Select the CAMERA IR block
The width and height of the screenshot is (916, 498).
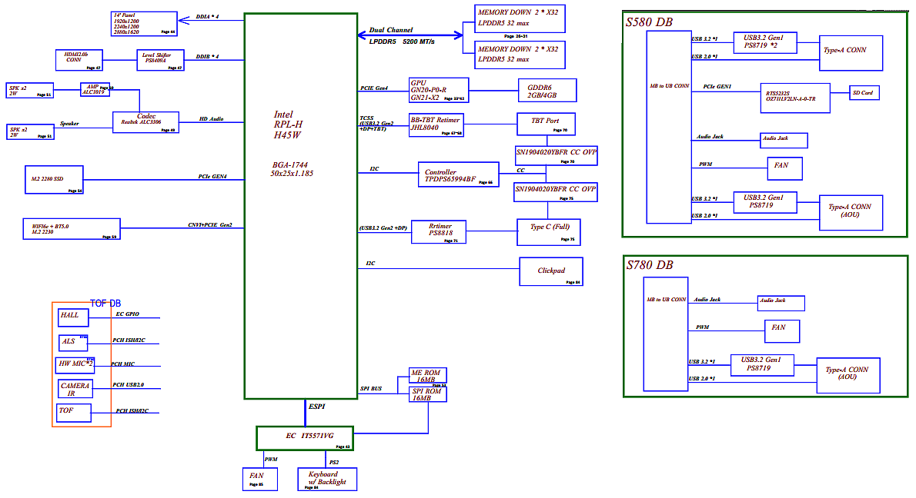[x=75, y=389]
